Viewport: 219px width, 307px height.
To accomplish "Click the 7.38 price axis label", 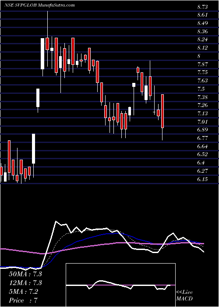I will 202,97.
